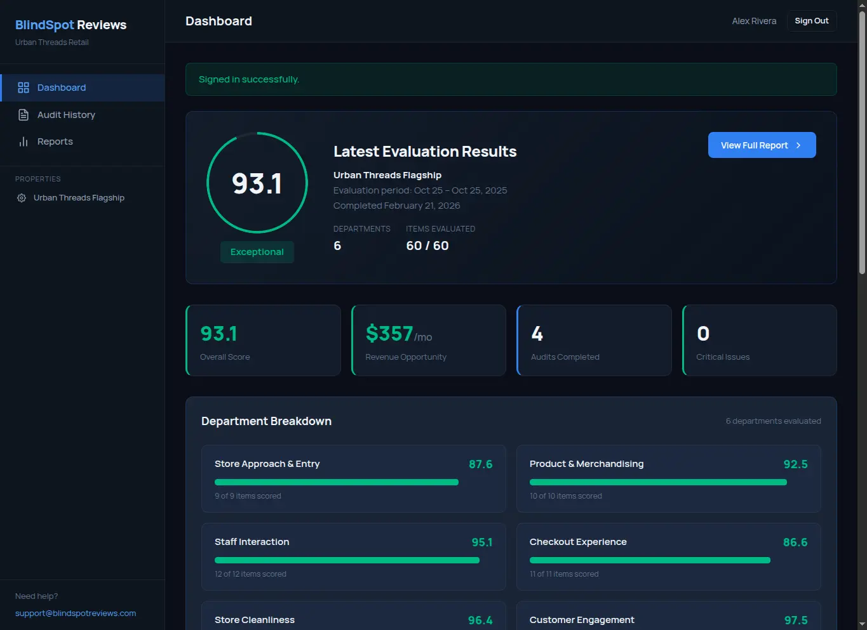
Task: Open the Reports bar-chart icon
Action: tap(23, 141)
